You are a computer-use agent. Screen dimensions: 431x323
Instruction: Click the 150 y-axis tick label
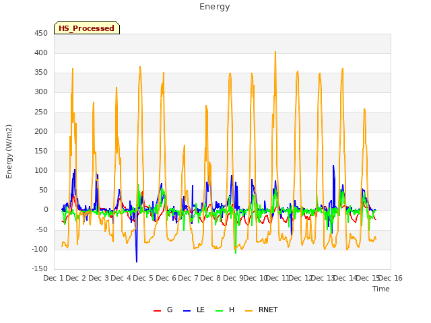41,151
